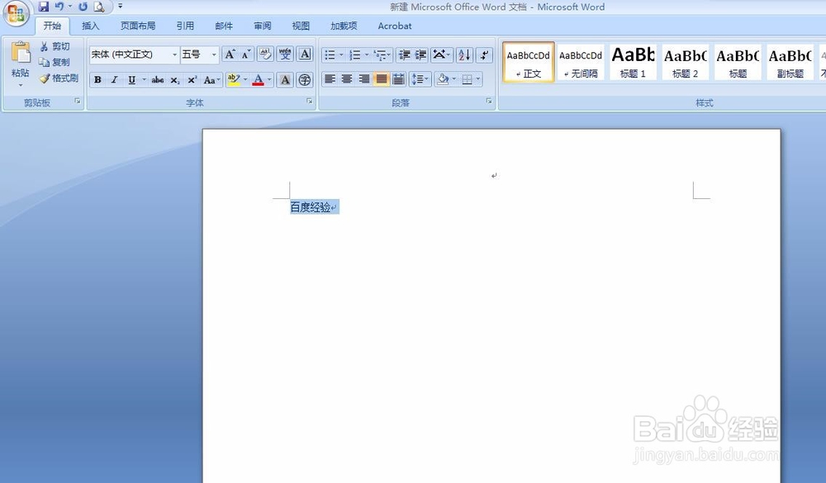
Task: Open the 剪贴板 clipboard pane launcher
Action: (78, 101)
